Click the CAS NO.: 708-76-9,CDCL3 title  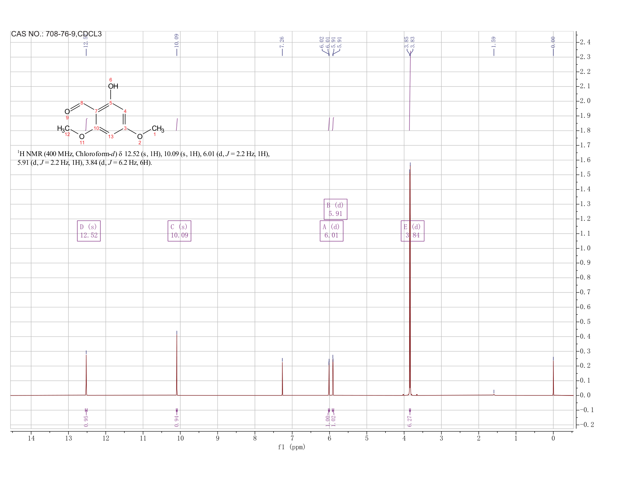56,34
